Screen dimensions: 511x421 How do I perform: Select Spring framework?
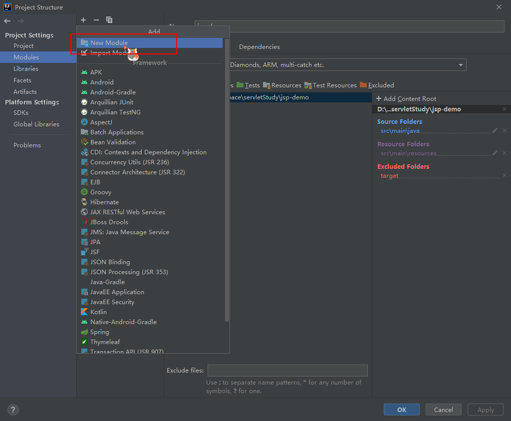click(x=151, y=332)
